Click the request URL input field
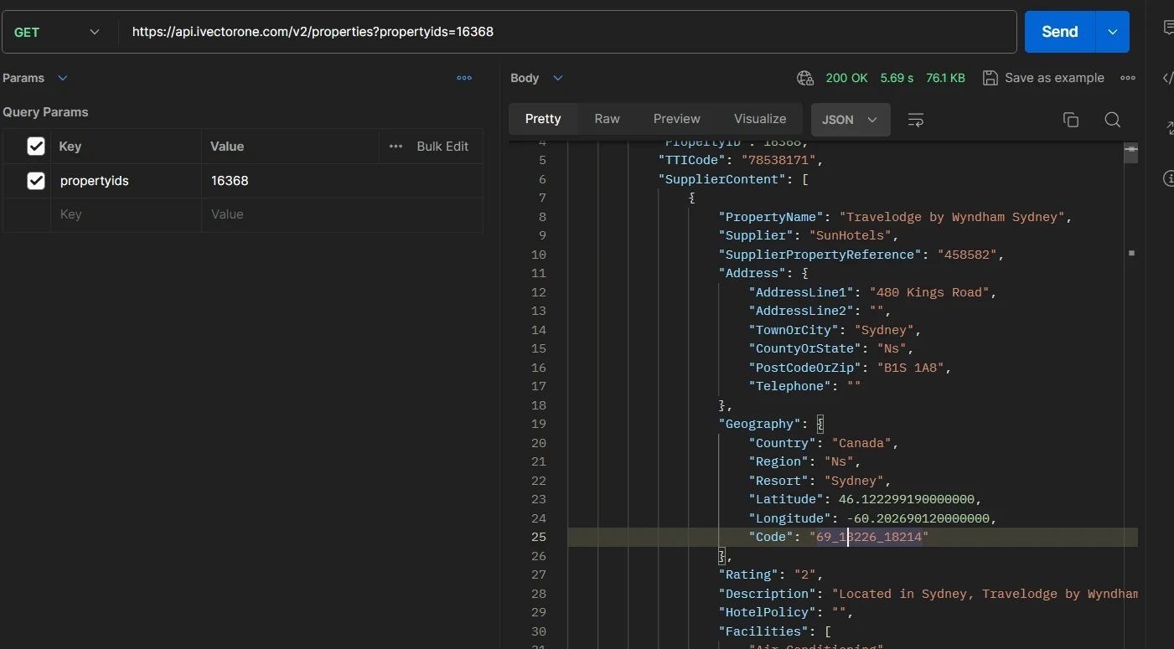 pyautogui.click(x=567, y=32)
